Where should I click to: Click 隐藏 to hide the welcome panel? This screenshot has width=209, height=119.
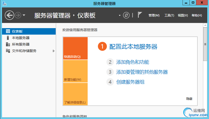[x=189, y=99]
